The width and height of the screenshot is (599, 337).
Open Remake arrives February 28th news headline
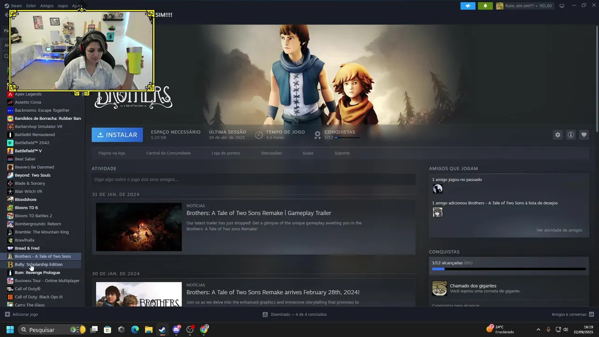pyautogui.click(x=273, y=292)
